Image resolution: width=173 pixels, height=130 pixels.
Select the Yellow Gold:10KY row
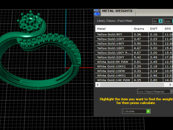coord(134,39)
